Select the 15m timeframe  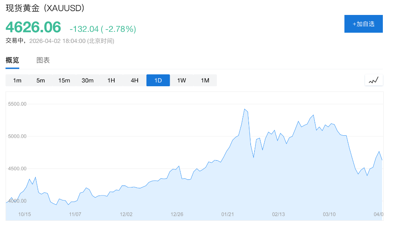(64, 80)
